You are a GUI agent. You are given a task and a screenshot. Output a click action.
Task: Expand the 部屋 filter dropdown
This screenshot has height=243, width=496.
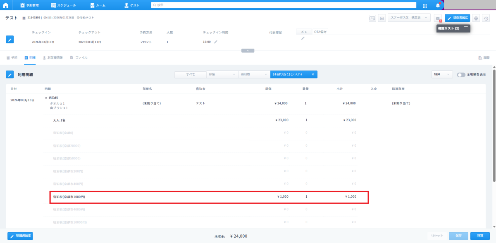click(x=222, y=75)
